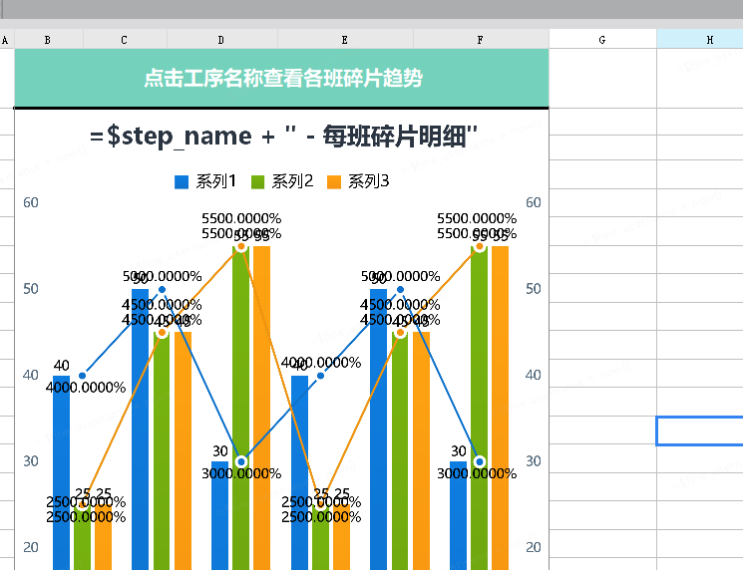This screenshot has height=570, width=743.
Task: Click the selected cell in column H
Action: [x=700, y=430]
